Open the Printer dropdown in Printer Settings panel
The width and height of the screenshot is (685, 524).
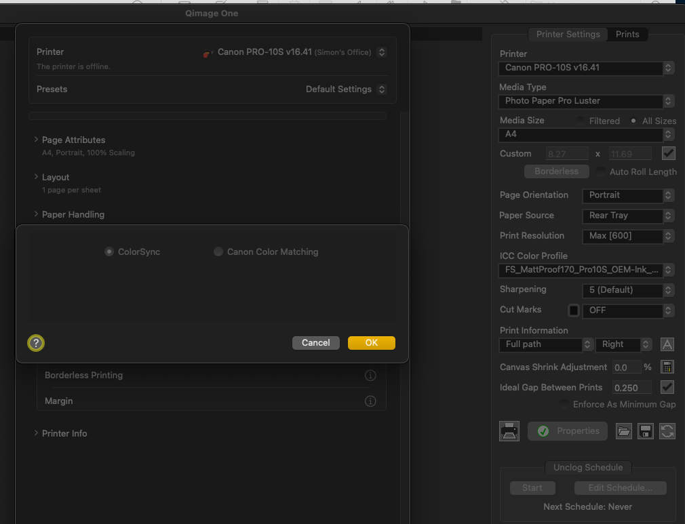[x=586, y=68]
